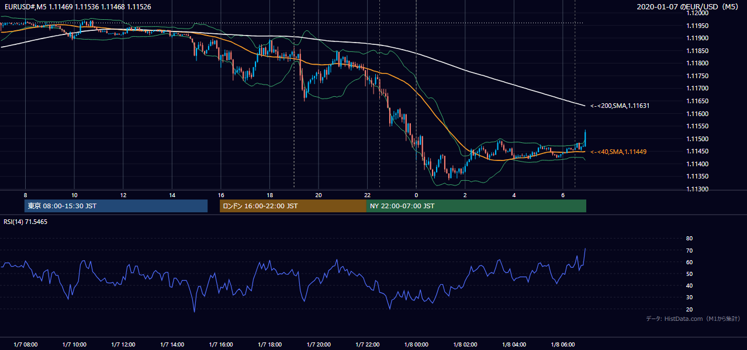
Task: Click the 1/7 14:00 bottom time label
Action: tap(172, 344)
